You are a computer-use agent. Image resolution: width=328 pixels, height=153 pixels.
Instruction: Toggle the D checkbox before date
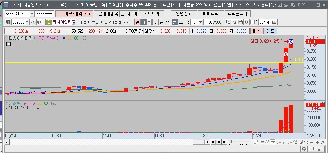pyautogui.click(x=252, y=22)
